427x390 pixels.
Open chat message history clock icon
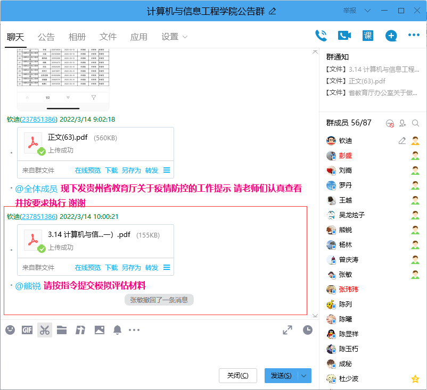308,329
